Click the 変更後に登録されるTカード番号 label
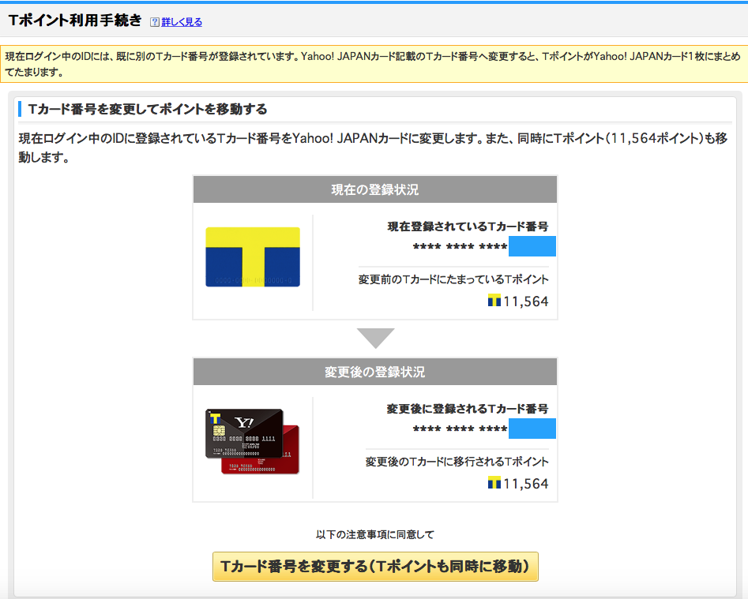The height and width of the screenshot is (599, 748). (x=467, y=409)
